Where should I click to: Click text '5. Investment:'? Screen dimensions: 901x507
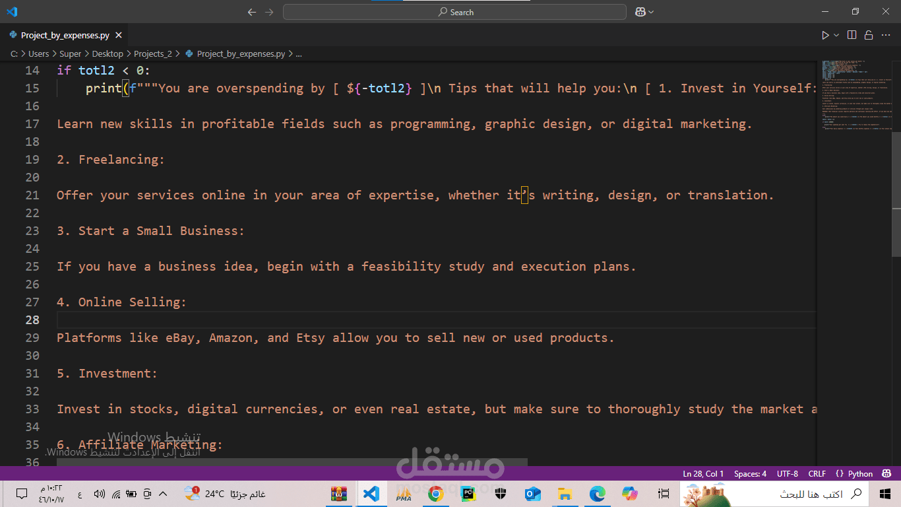pyautogui.click(x=107, y=373)
